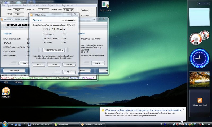
Task: Click the orange RSS feed icon in sidebar
Action: 200,101
